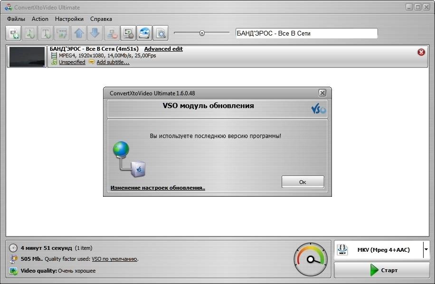Click the Add chapter toolbar icon
The width and height of the screenshot is (435, 284).
click(62, 33)
